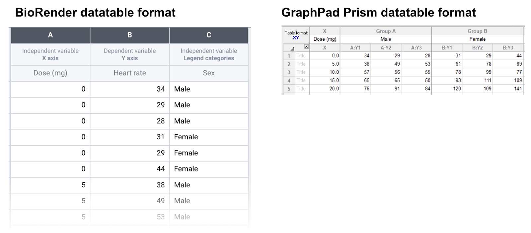The width and height of the screenshot is (531, 233).
Task: Click the Title field of Prism row 1
Action: pos(301,56)
